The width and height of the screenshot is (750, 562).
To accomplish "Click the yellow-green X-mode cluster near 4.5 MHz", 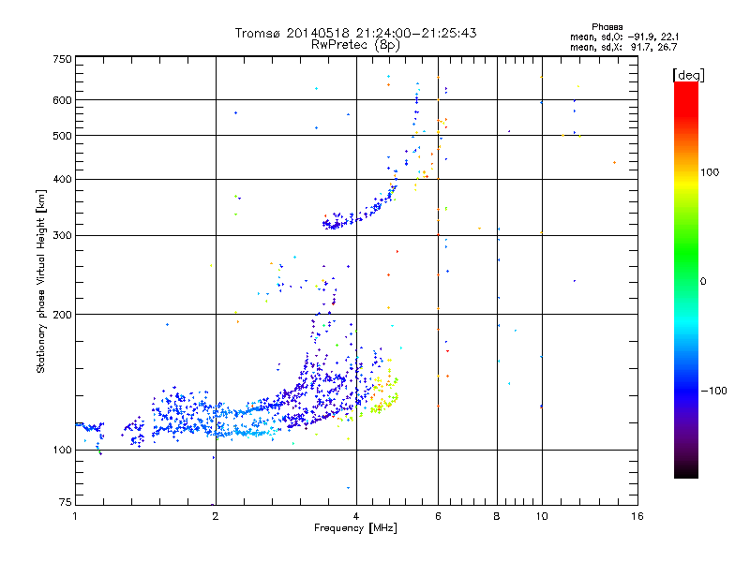I will (x=382, y=394).
